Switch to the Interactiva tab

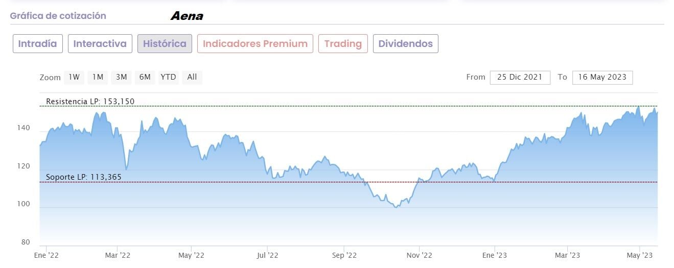point(100,44)
